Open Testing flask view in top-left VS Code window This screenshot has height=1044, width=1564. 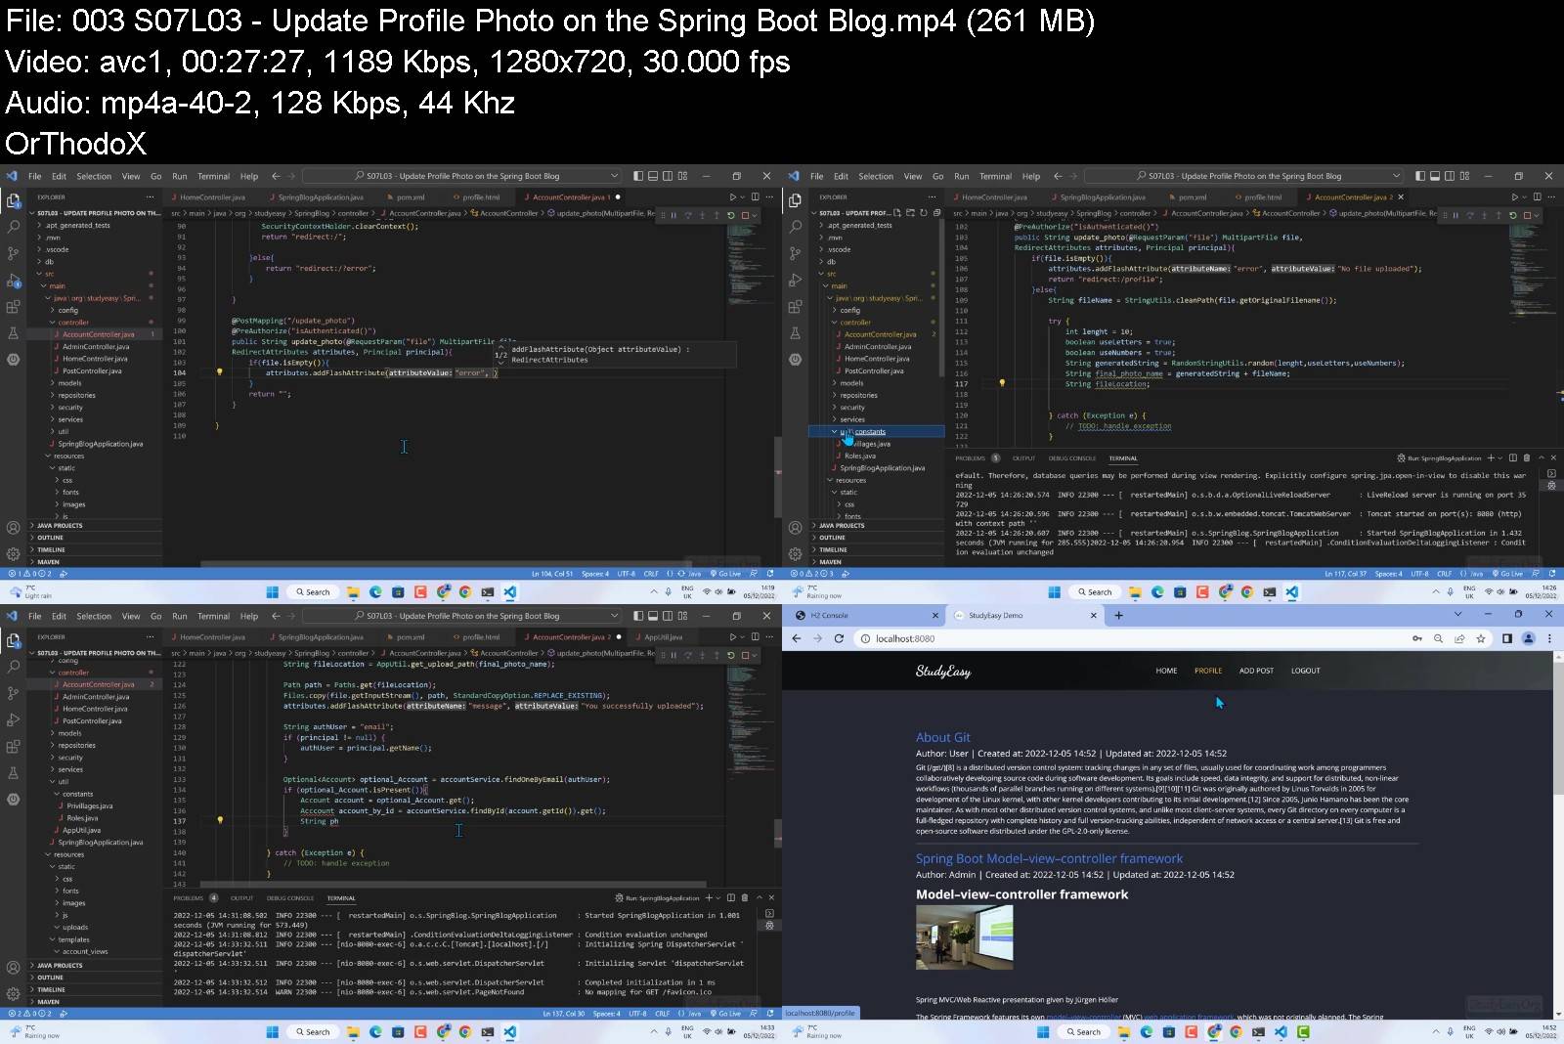point(14,332)
